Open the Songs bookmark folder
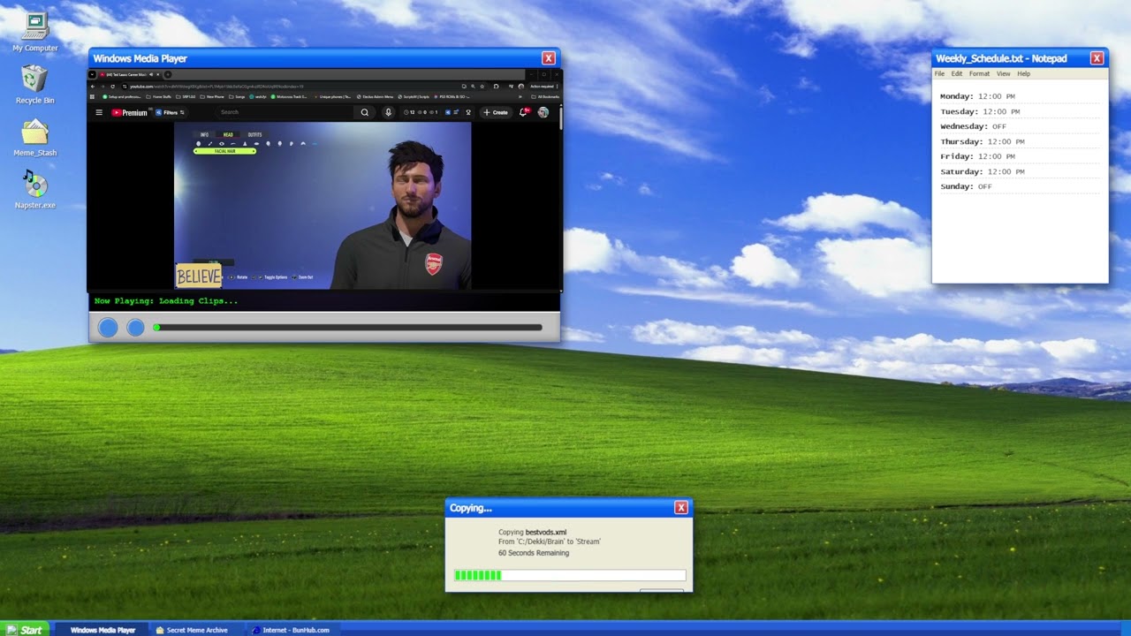Image resolution: width=1131 pixels, height=636 pixels. pyautogui.click(x=237, y=96)
